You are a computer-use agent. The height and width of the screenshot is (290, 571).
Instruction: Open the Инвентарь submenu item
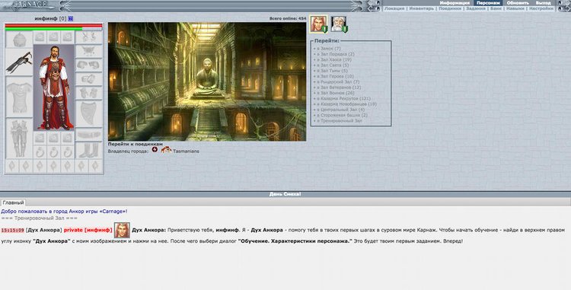(421, 8)
